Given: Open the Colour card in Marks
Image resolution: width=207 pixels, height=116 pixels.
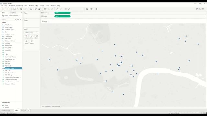Looking at the screenshot, I should 26,37.
